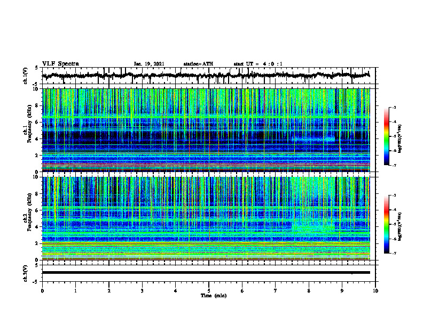Click the time axis tick label "4"

point(176,291)
